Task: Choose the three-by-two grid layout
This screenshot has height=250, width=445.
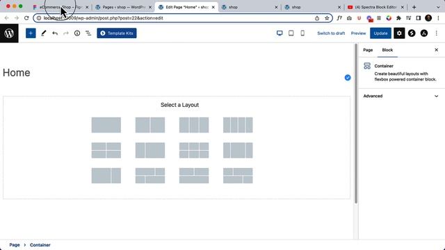Action: pos(194,150)
